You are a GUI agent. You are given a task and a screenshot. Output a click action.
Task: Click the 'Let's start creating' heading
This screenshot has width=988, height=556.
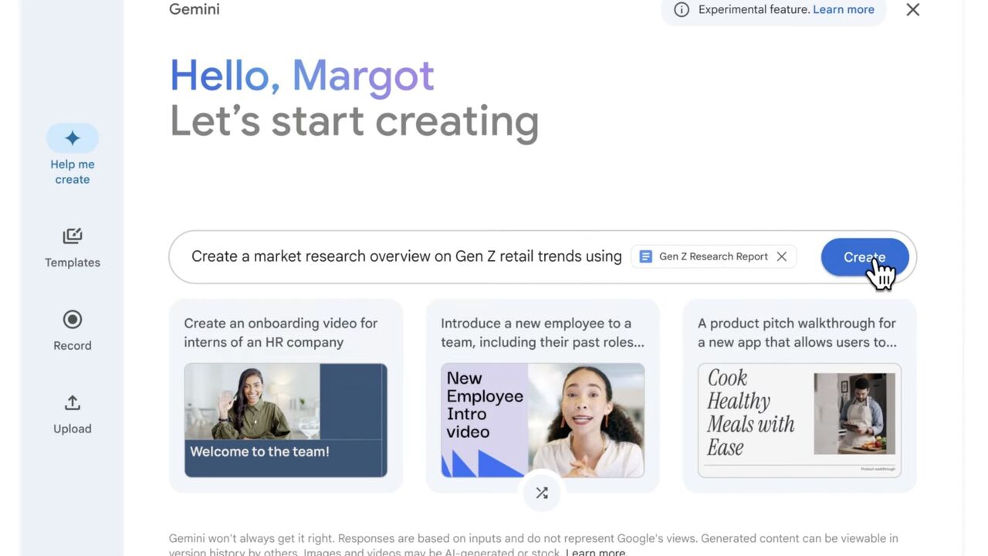(354, 122)
